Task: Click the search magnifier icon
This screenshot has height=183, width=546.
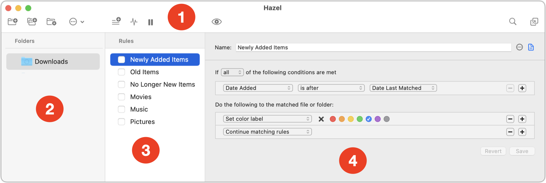Action: 513,22
